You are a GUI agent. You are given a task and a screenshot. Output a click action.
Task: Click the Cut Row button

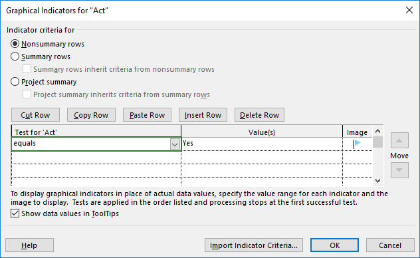coord(35,115)
